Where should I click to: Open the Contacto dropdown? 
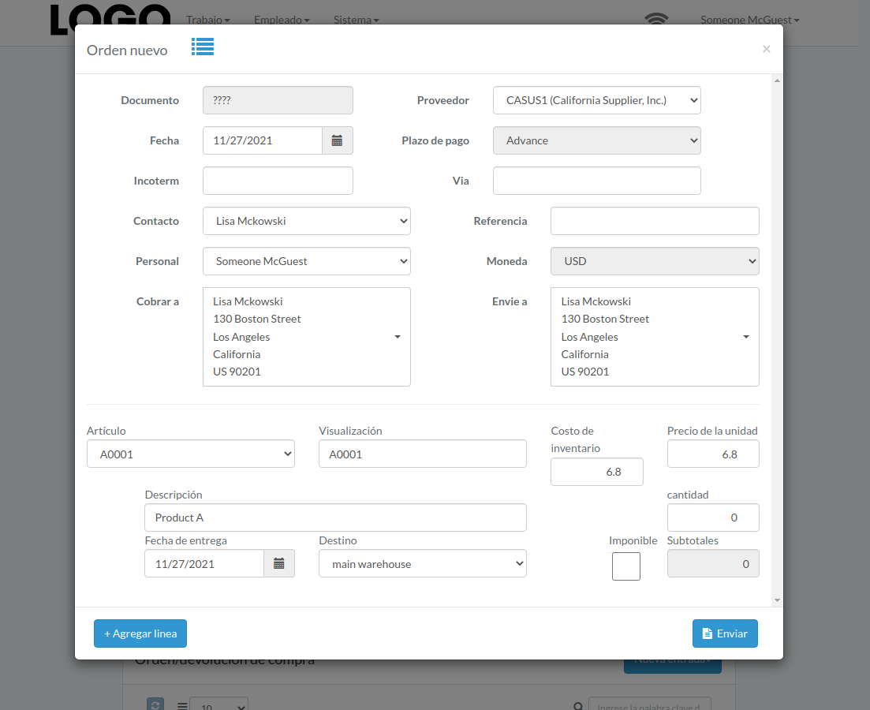pyautogui.click(x=306, y=221)
